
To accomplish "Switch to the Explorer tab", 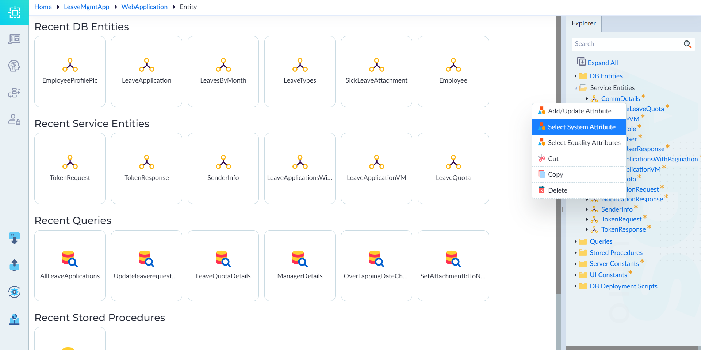I will click(583, 24).
